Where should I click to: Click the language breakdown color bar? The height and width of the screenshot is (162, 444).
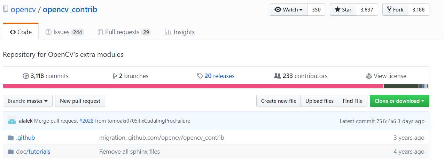[x=216, y=86]
